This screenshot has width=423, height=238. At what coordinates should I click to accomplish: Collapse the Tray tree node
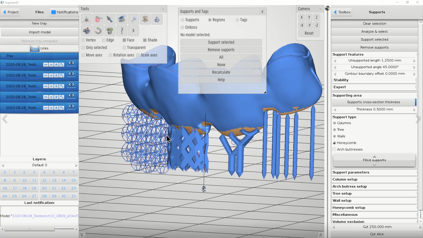[3, 56]
